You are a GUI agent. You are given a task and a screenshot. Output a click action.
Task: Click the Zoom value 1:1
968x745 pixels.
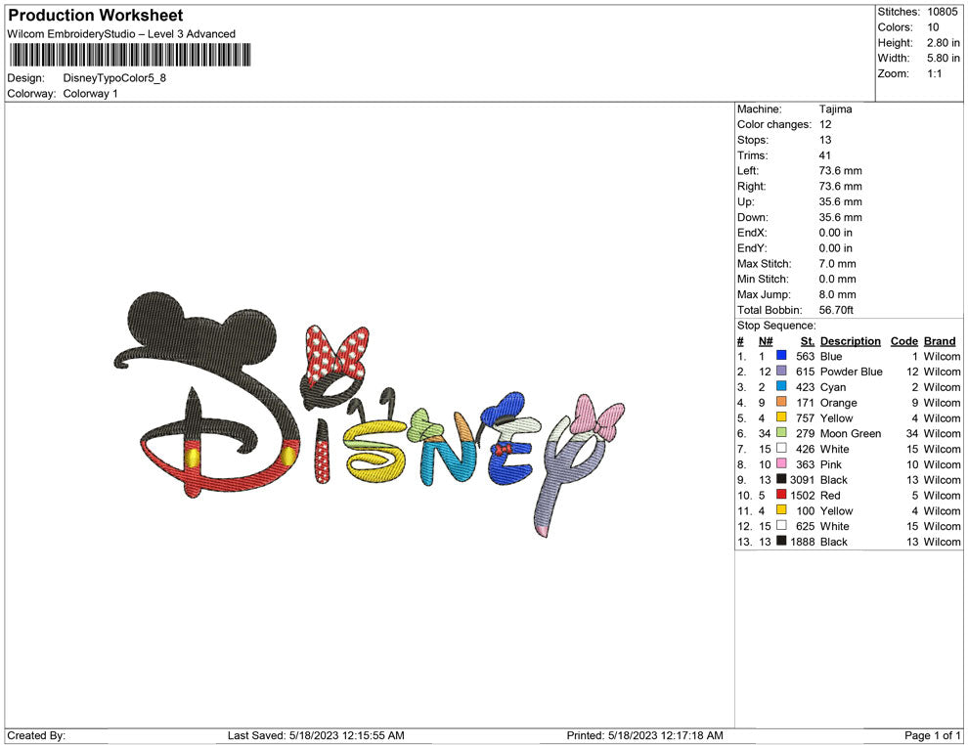tap(934, 73)
